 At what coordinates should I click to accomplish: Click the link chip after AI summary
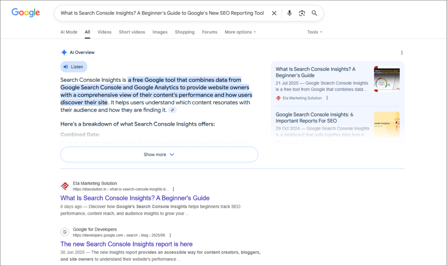click(172, 110)
